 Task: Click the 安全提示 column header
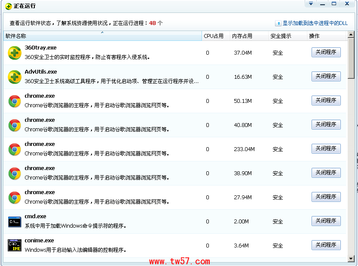pyautogui.click(x=281, y=36)
